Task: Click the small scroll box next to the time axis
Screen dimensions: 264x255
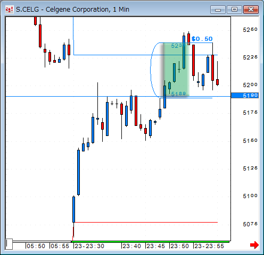Action: (x=9, y=244)
